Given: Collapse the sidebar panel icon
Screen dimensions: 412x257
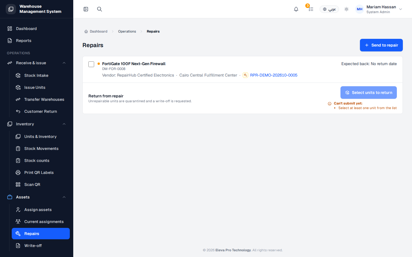Looking at the screenshot, I should tap(86, 9).
